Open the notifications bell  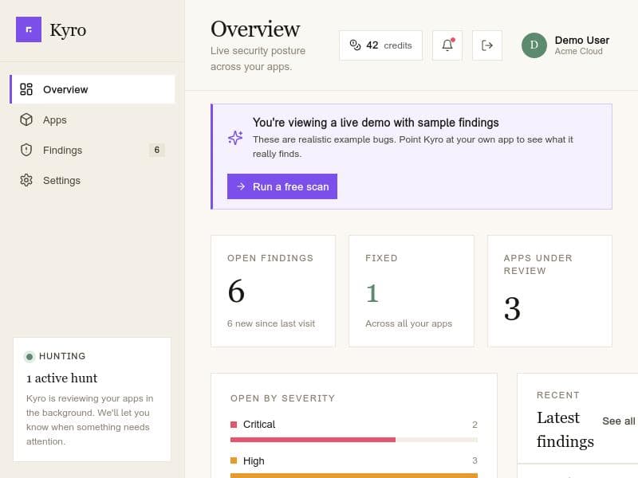(447, 45)
